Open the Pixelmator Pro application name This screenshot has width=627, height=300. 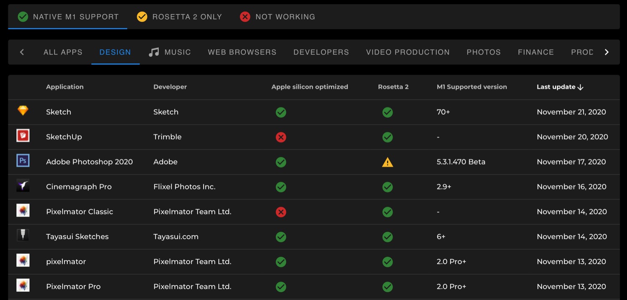click(73, 287)
